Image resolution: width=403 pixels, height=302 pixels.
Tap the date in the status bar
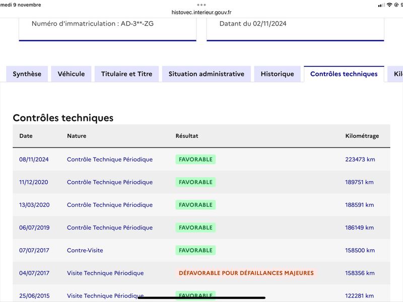pyautogui.click(x=21, y=5)
